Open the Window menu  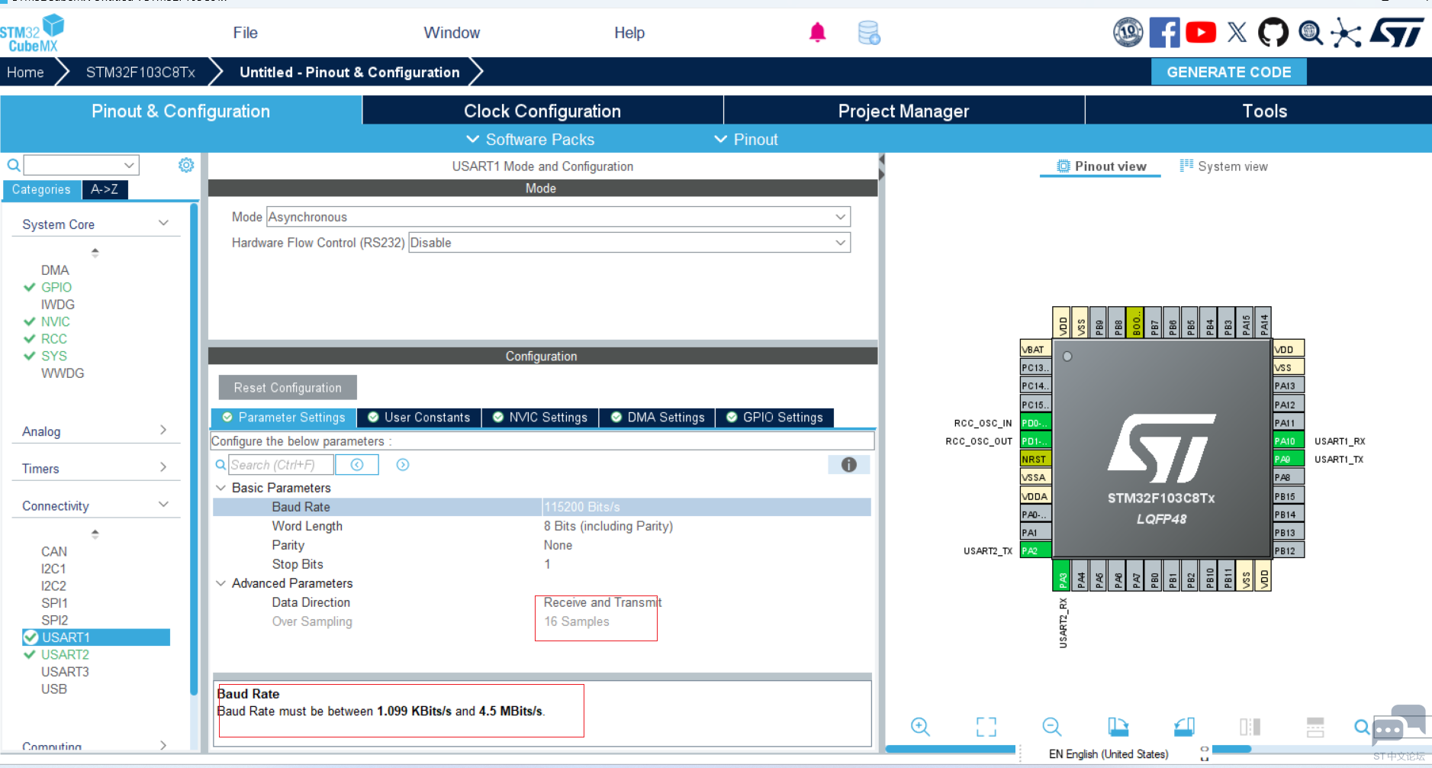click(452, 33)
